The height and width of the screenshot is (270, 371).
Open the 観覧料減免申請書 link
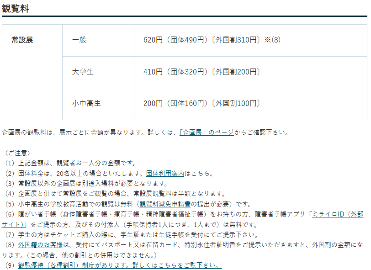(x=165, y=204)
